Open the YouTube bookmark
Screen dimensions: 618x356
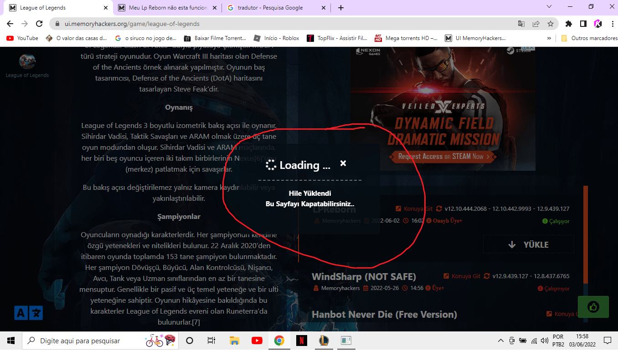(x=22, y=38)
